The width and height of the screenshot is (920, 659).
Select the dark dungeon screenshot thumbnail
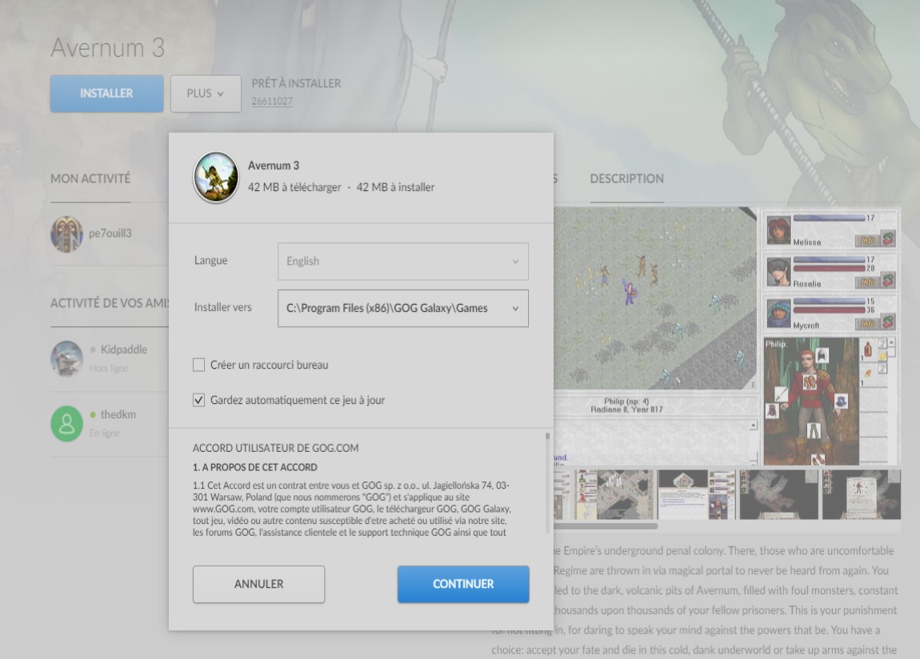pos(778,494)
